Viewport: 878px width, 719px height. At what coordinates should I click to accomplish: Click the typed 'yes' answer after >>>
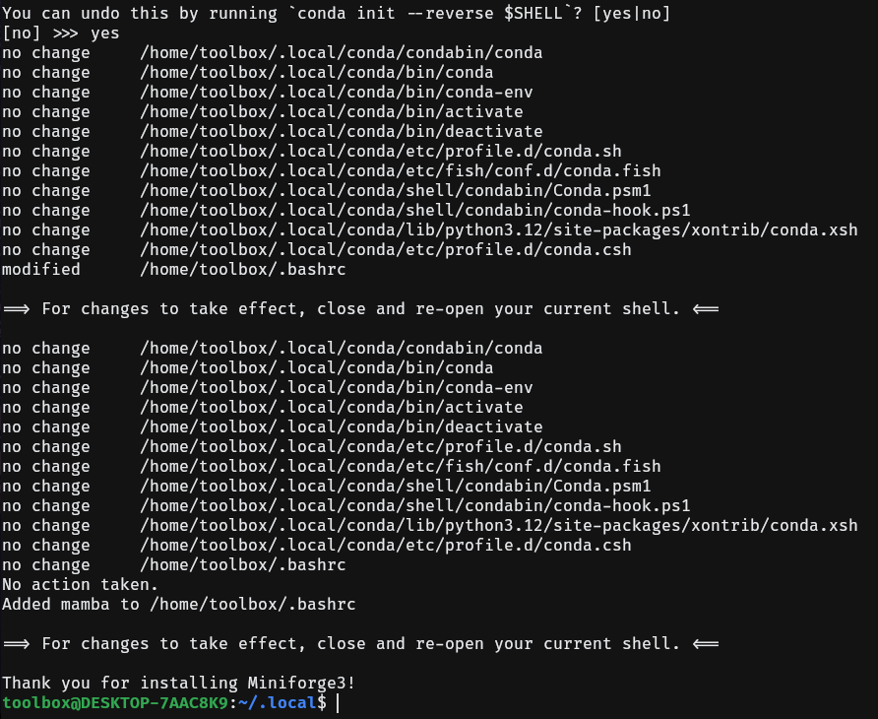click(104, 33)
